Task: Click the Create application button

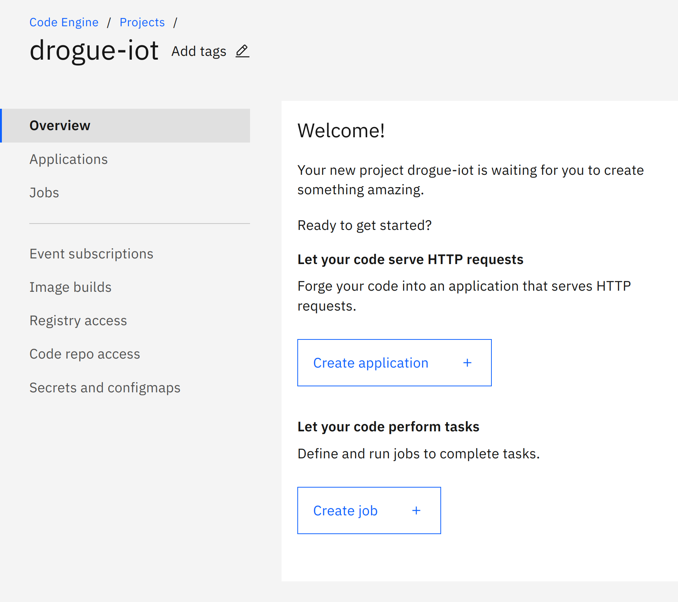Action: point(394,363)
